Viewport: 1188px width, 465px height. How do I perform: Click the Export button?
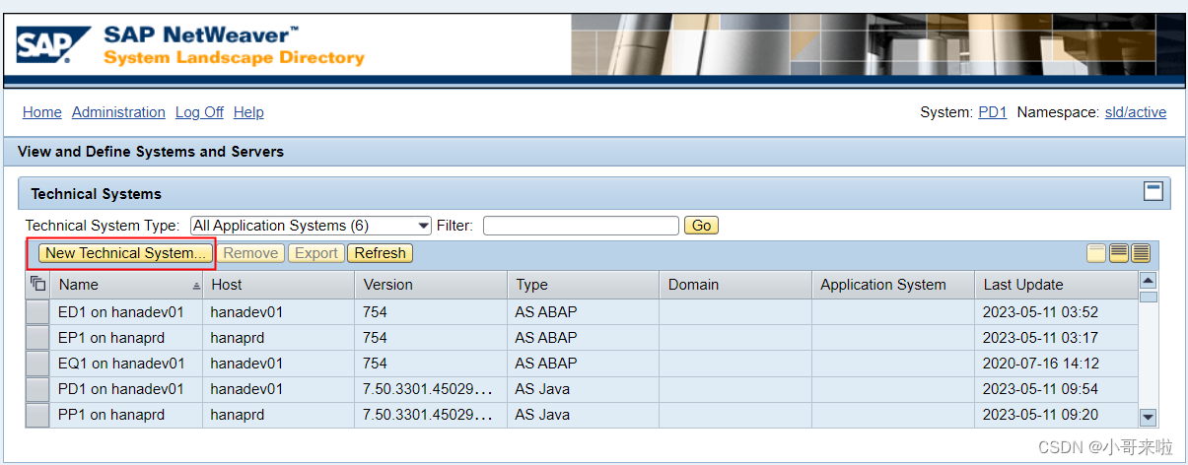(x=316, y=253)
